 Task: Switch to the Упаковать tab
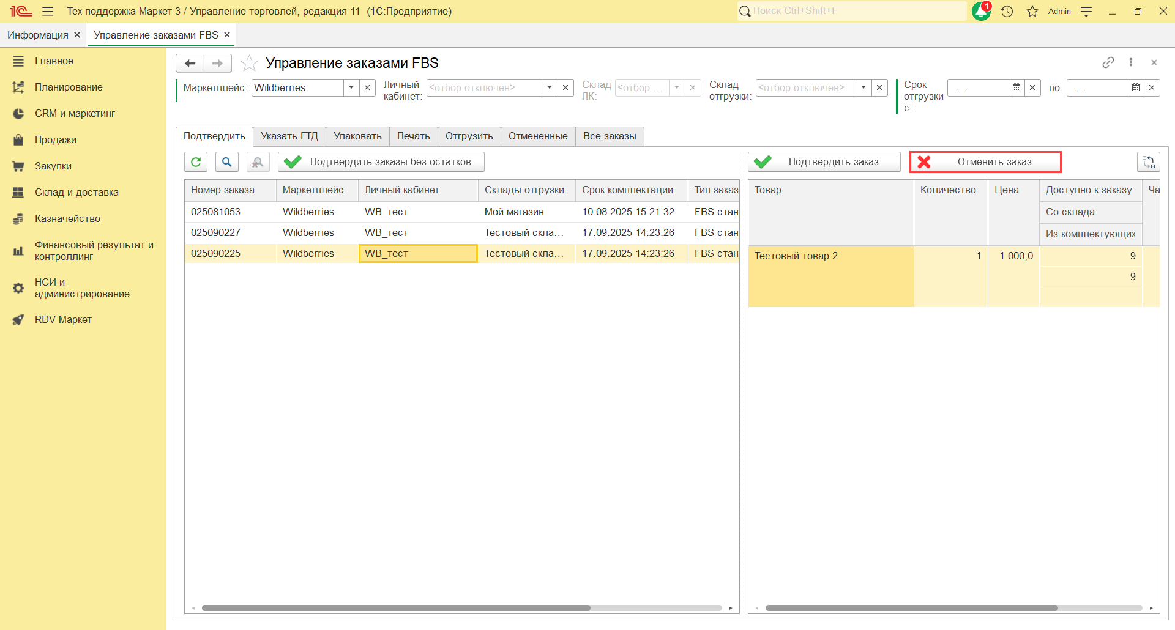pyautogui.click(x=357, y=136)
